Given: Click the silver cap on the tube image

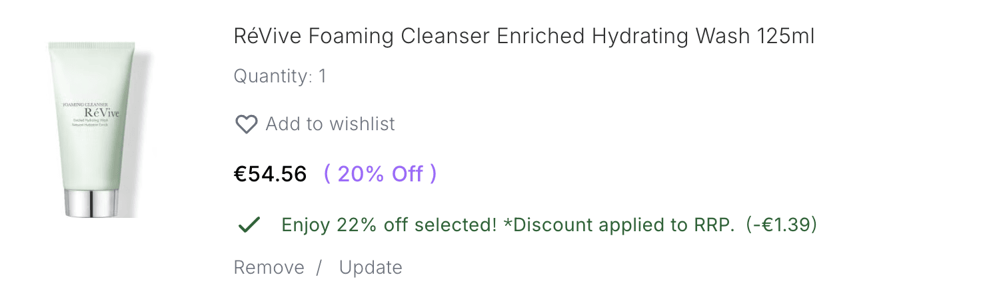Looking at the screenshot, I should tap(93, 203).
